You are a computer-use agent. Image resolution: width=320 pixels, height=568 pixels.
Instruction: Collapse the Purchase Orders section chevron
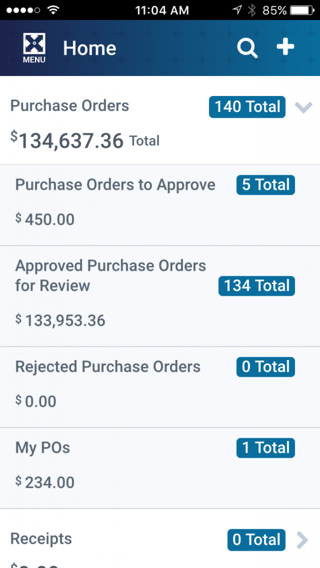pyautogui.click(x=303, y=107)
